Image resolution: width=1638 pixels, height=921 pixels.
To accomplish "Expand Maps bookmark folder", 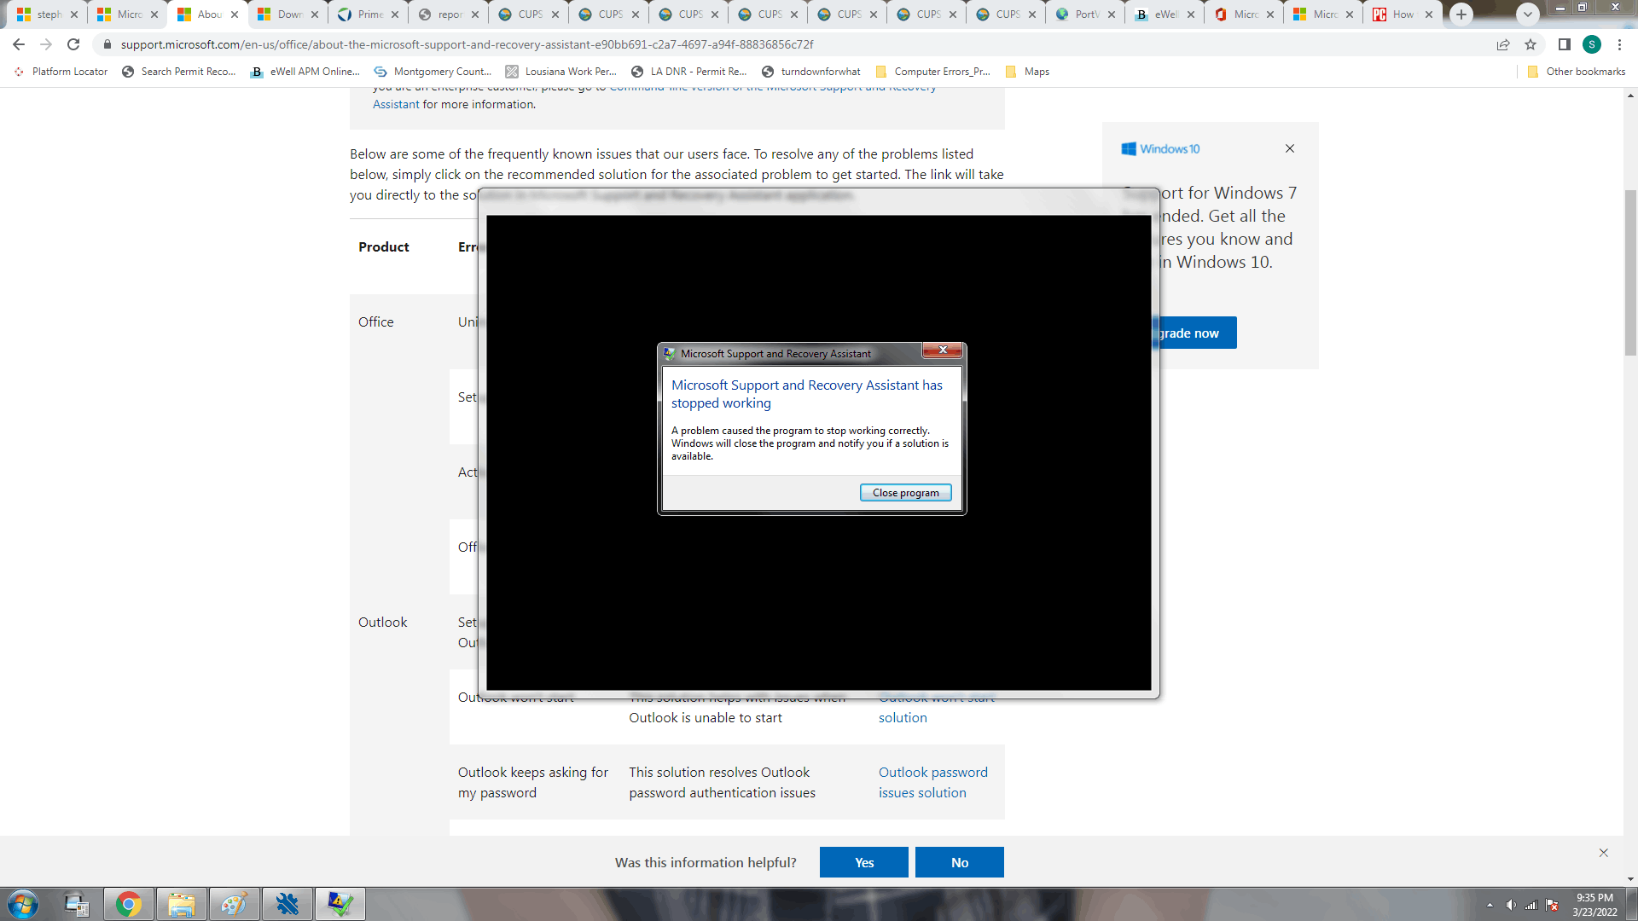I will point(1028,72).
